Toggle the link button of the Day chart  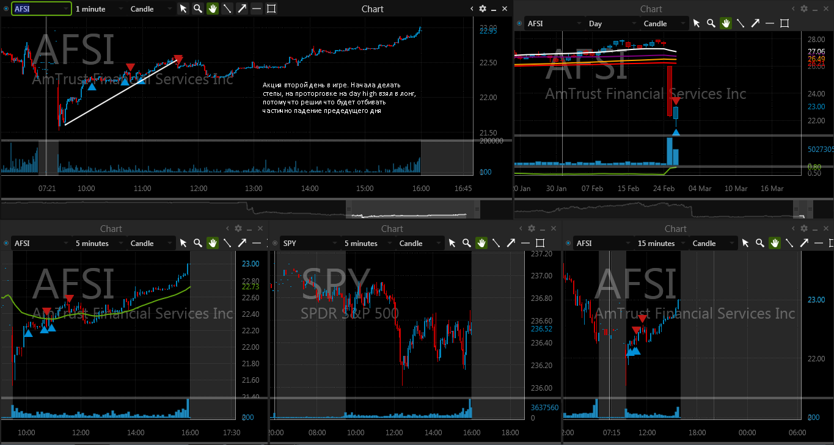pos(519,24)
